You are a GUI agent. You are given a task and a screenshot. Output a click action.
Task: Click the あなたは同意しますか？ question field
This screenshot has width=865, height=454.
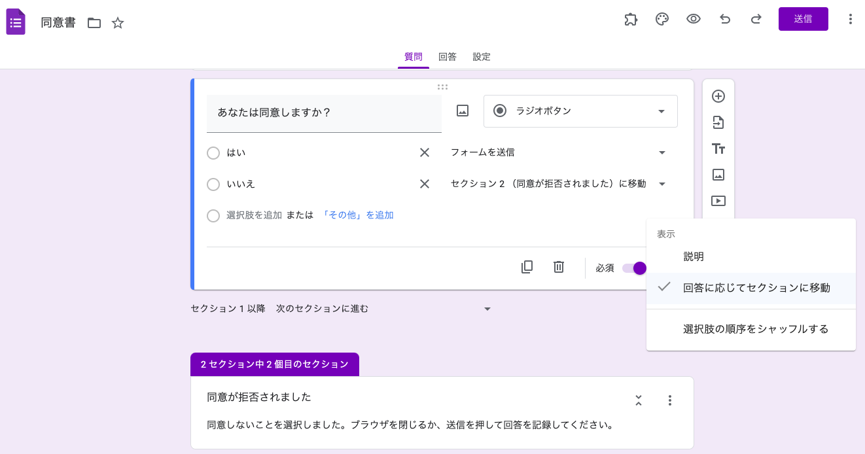tap(324, 113)
